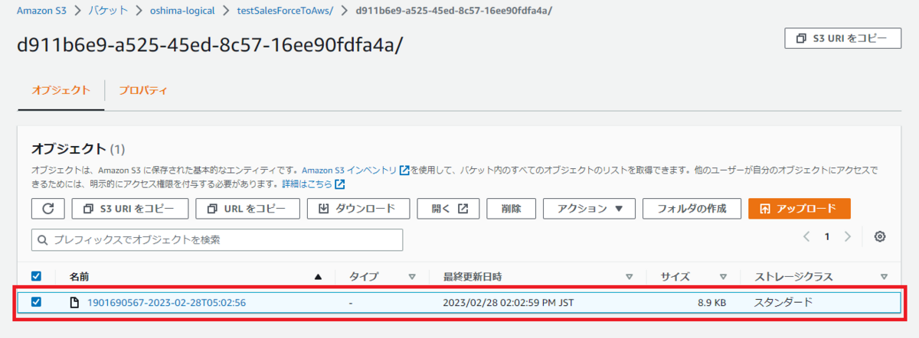Switch to the プロパティ tab
Viewport: 919px width, 338px height.
point(143,90)
